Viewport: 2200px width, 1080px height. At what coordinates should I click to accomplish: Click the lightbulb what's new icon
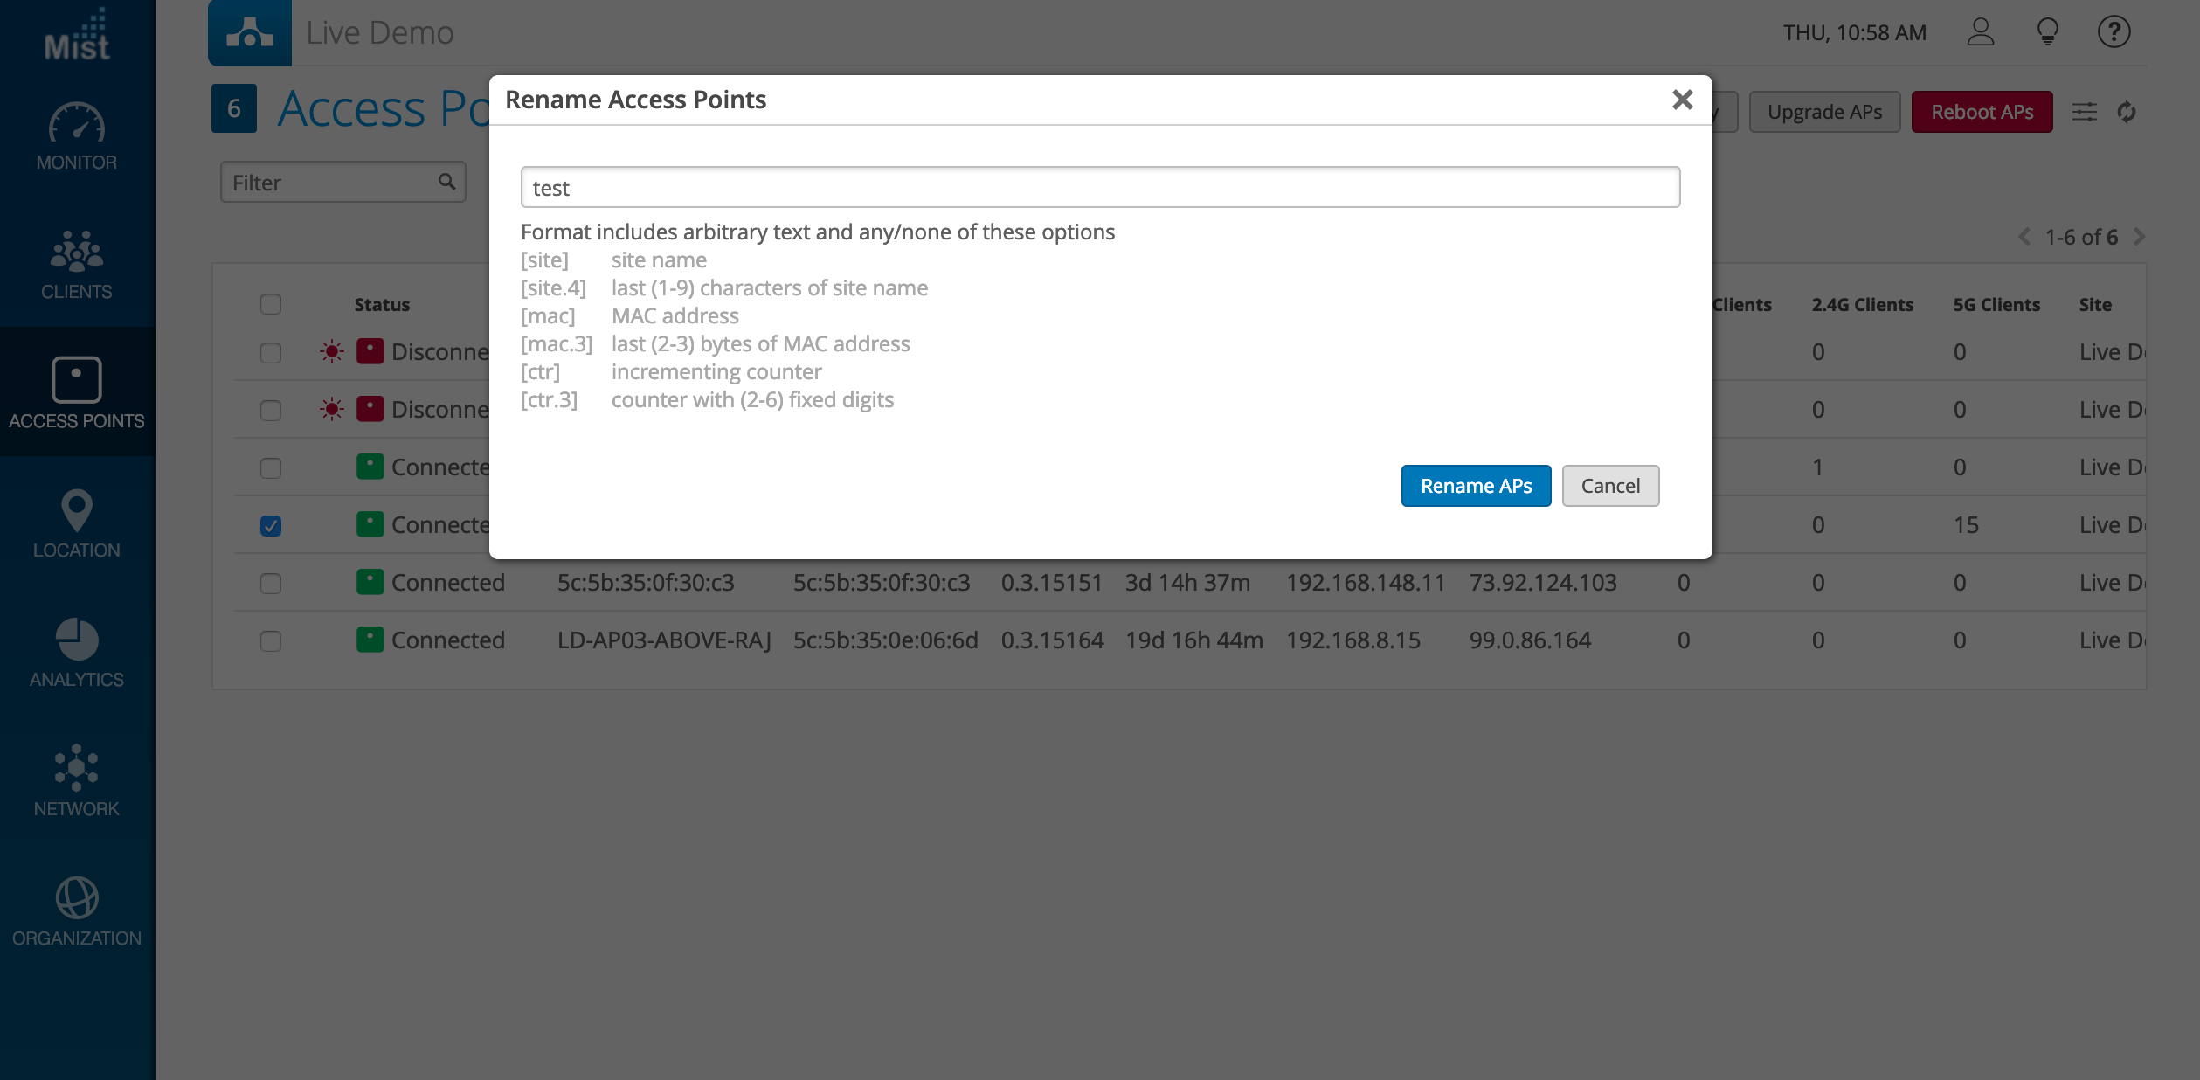tap(2047, 32)
